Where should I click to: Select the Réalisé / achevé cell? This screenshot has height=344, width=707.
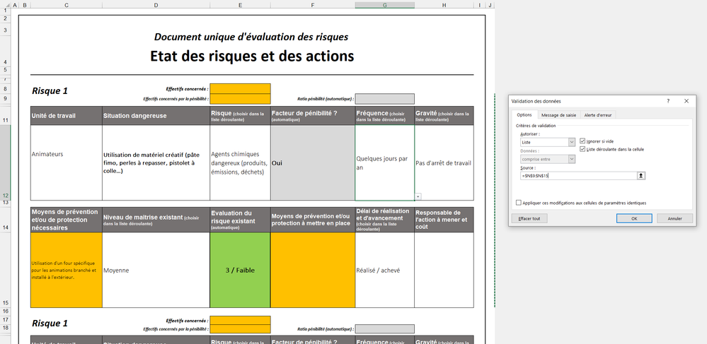pyautogui.click(x=384, y=270)
